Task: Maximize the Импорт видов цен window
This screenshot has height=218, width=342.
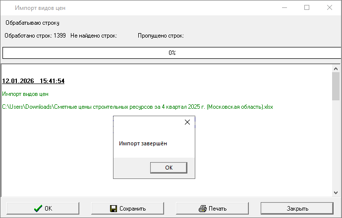Action: click(x=307, y=7)
